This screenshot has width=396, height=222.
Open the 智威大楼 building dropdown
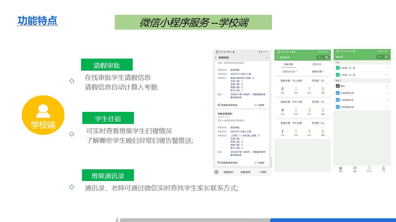[318, 72]
